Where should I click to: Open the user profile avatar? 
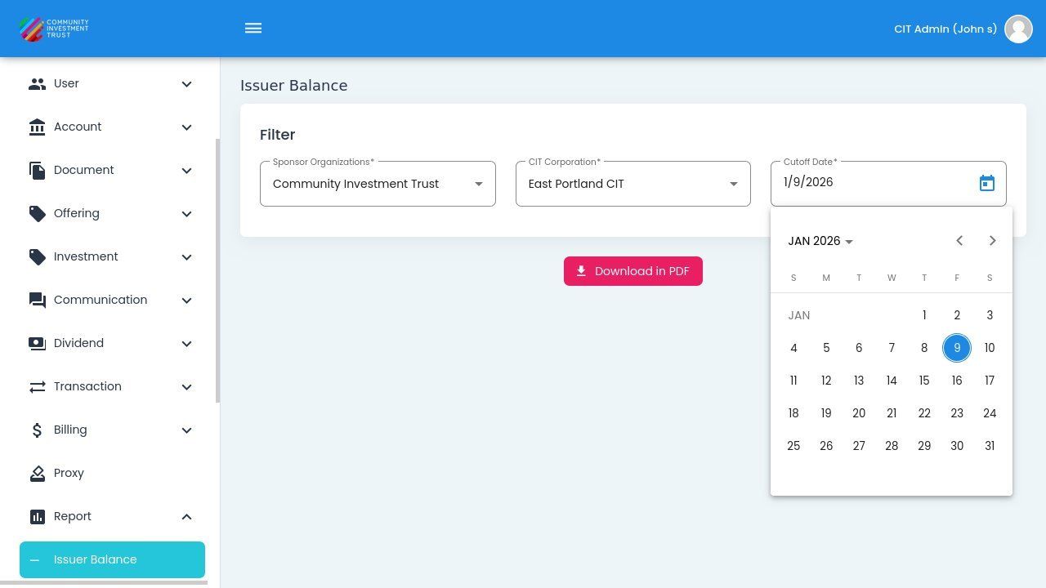pyautogui.click(x=1018, y=29)
